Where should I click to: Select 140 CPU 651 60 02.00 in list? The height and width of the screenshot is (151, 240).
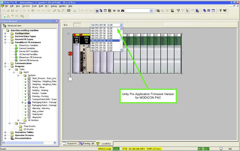pyautogui.click(x=105, y=43)
